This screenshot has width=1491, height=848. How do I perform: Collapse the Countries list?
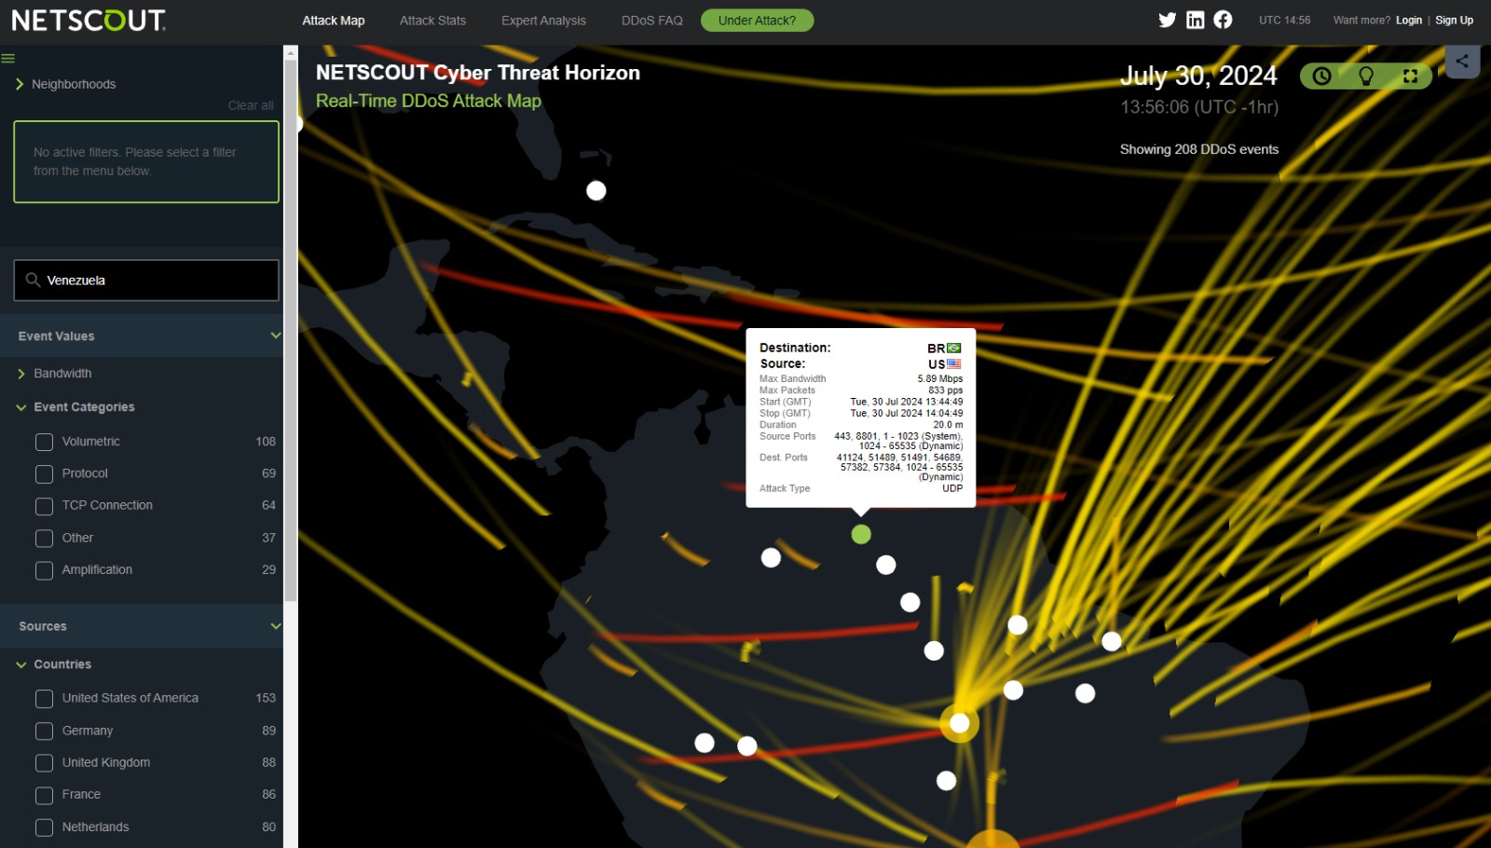click(21, 664)
